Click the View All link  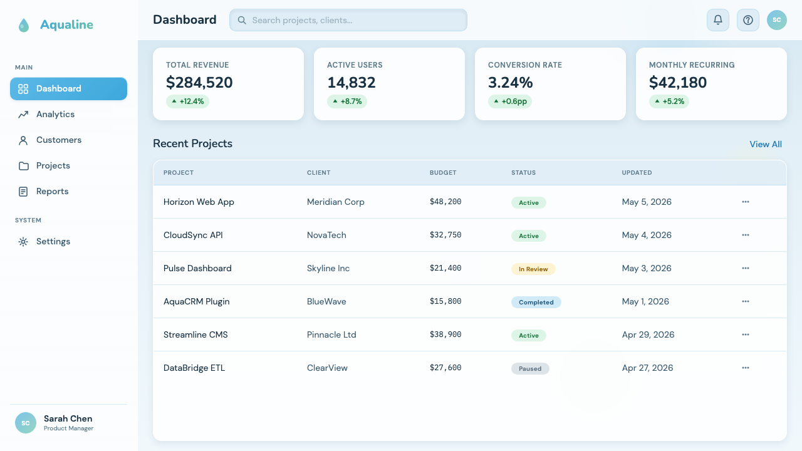tap(766, 144)
